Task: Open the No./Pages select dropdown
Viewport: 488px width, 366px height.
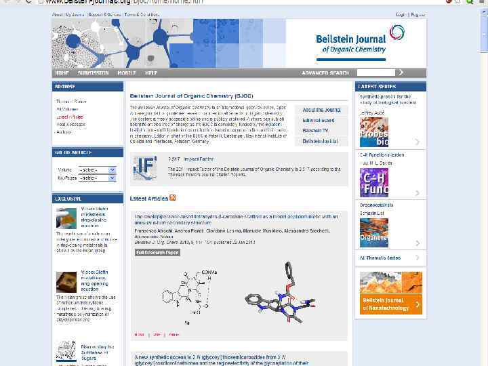Action: point(98,178)
